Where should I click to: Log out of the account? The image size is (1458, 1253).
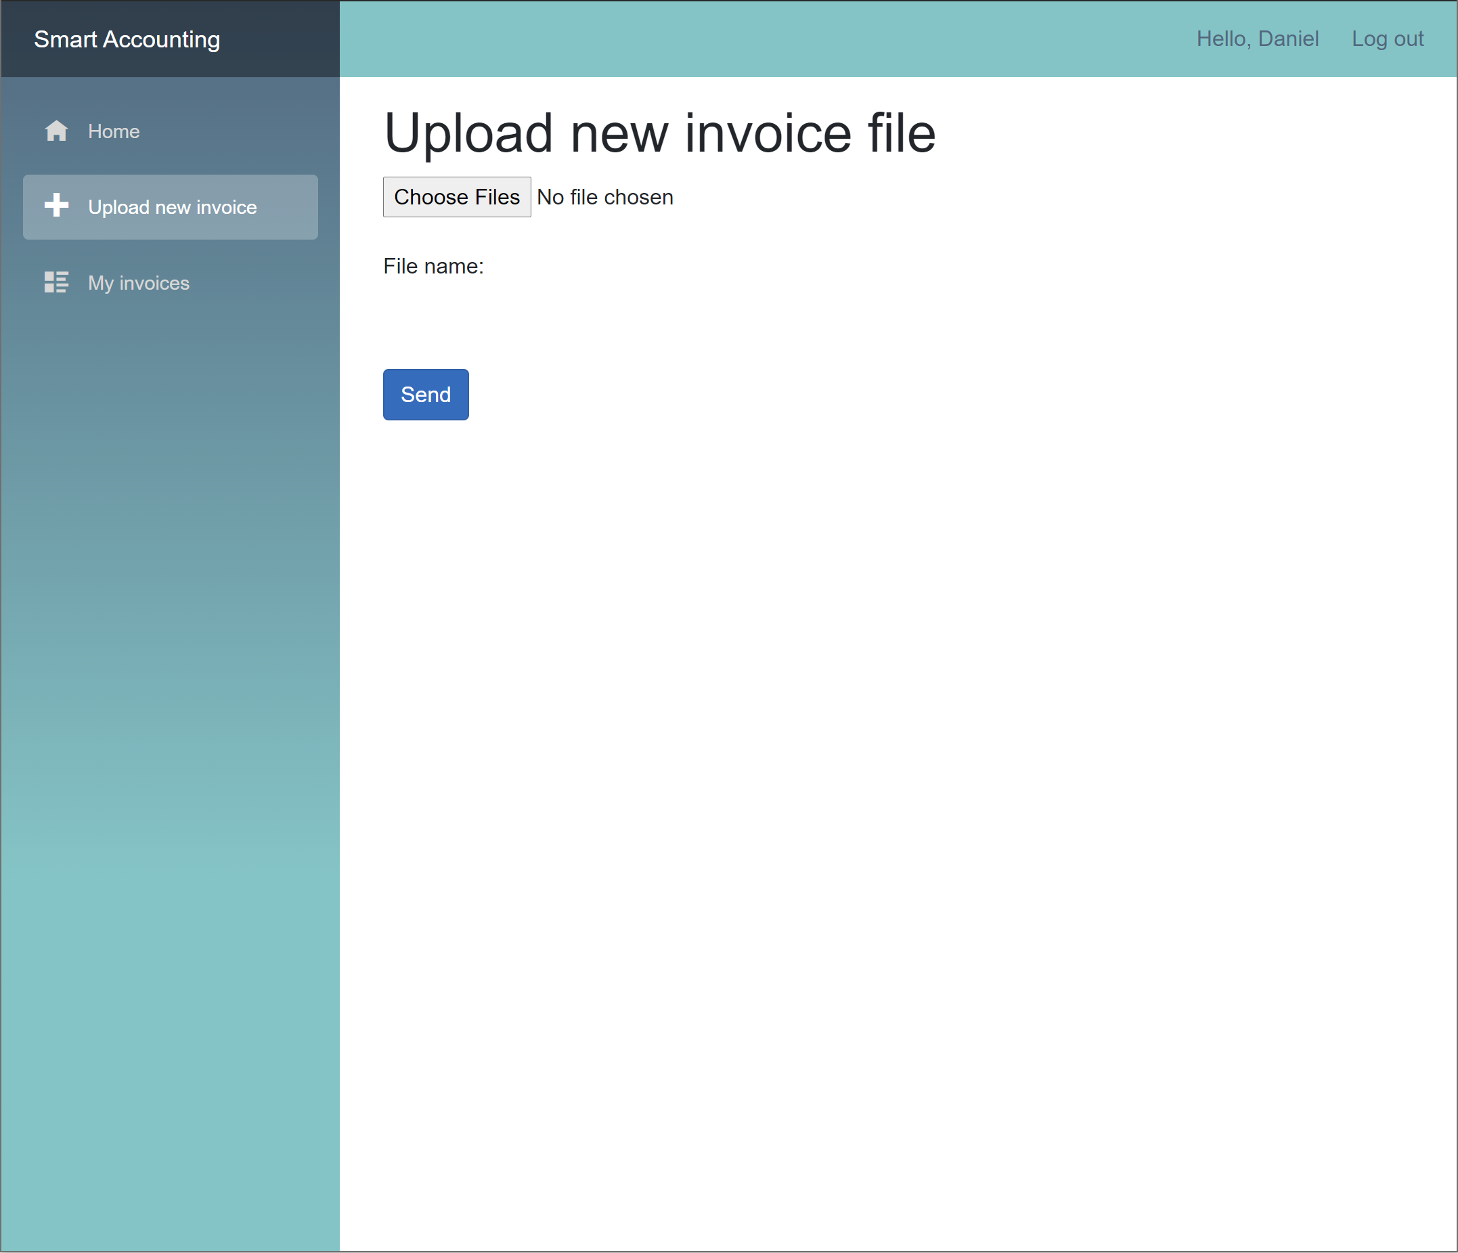[1387, 39]
